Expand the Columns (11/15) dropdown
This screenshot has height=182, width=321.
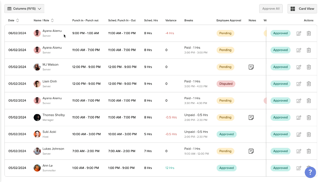click(24, 9)
